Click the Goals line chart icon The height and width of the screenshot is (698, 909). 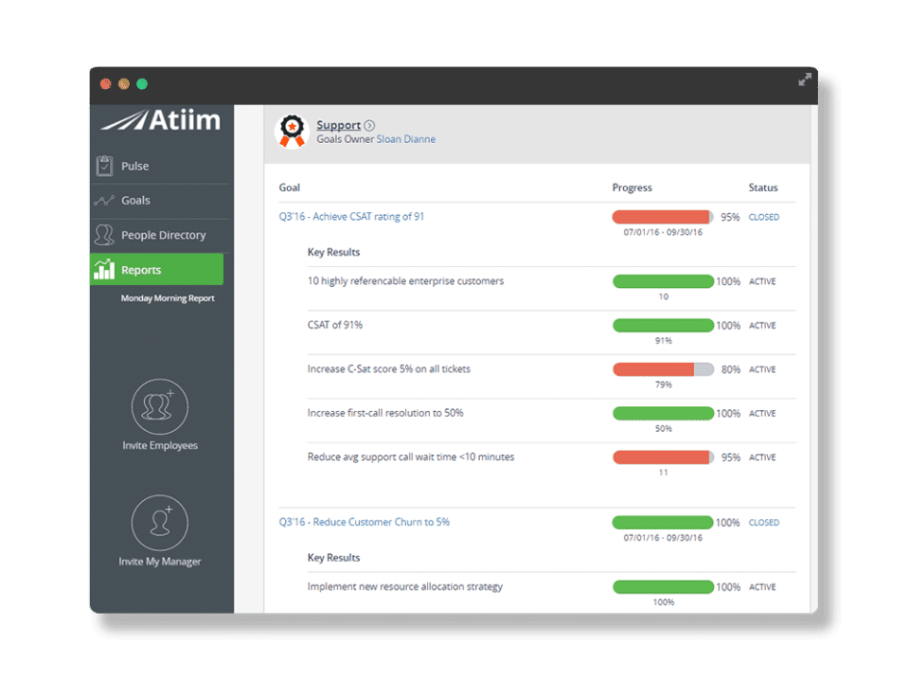tap(104, 201)
